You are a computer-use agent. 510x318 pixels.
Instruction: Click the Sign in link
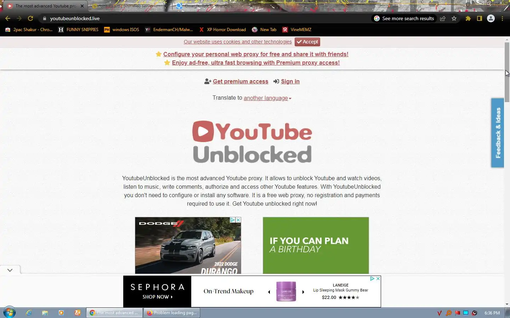point(290,81)
